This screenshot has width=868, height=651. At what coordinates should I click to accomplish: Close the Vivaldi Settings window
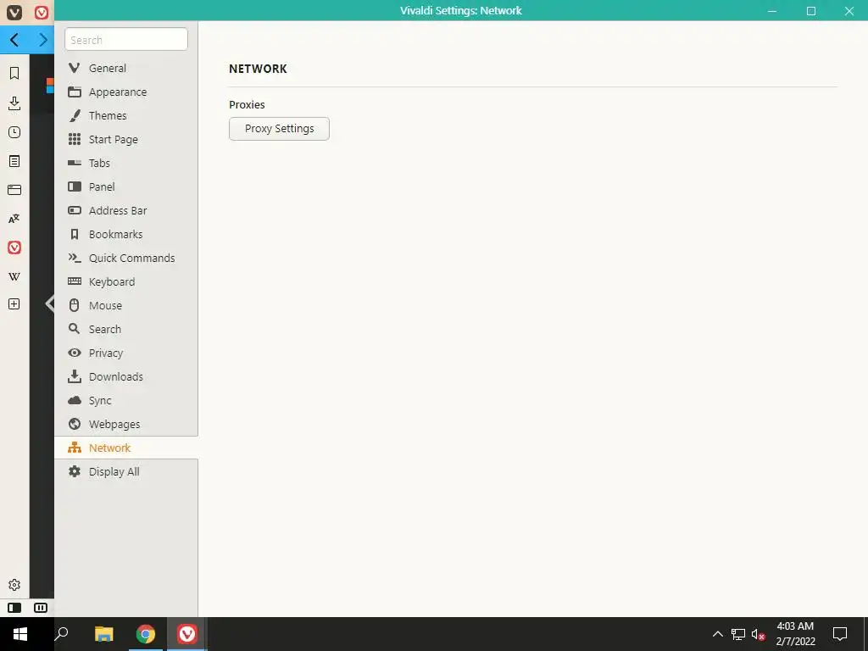(x=849, y=10)
